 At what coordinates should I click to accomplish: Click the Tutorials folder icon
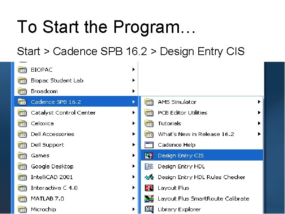pos(149,123)
